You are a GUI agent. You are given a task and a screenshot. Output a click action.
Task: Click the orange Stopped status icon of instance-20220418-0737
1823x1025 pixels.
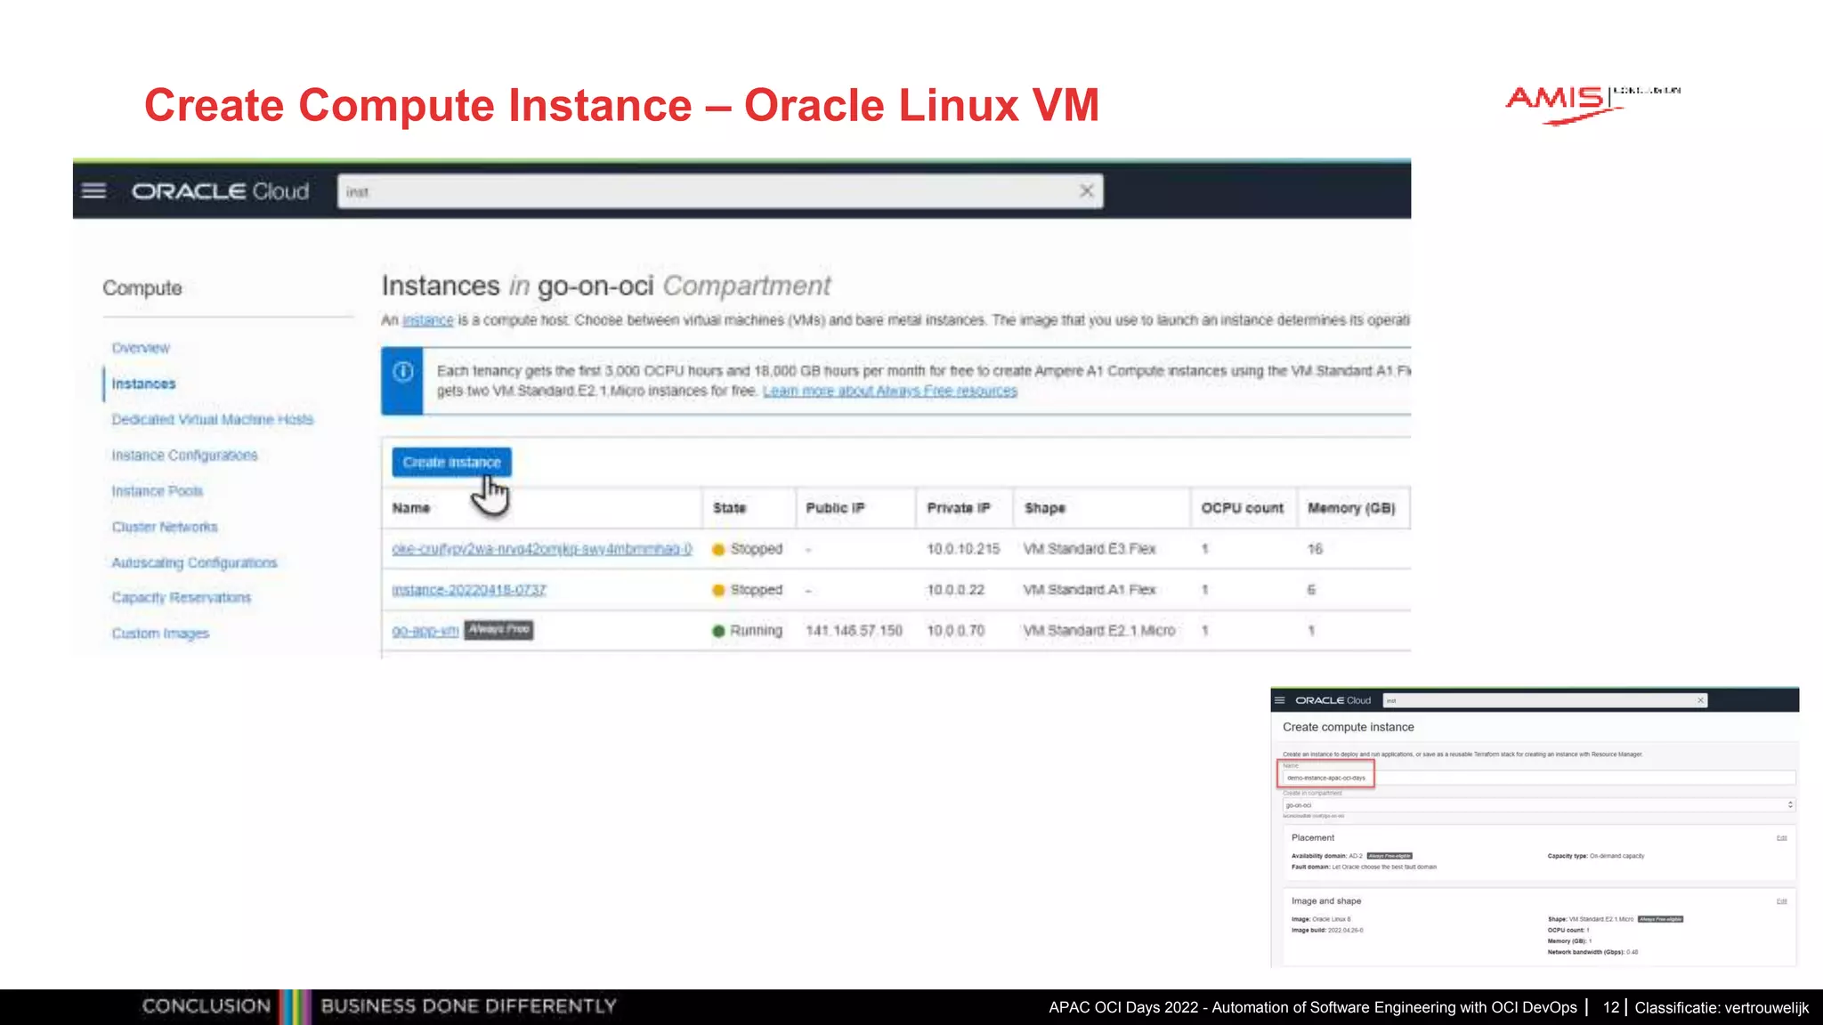718,590
